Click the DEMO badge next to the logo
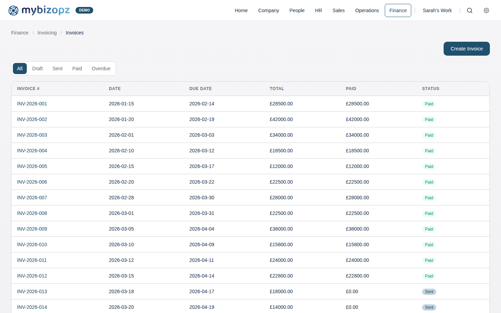Screen dimensions: 501x313 84,10
